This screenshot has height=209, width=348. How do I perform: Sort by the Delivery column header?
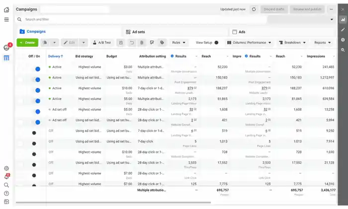click(x=56, y=56)
